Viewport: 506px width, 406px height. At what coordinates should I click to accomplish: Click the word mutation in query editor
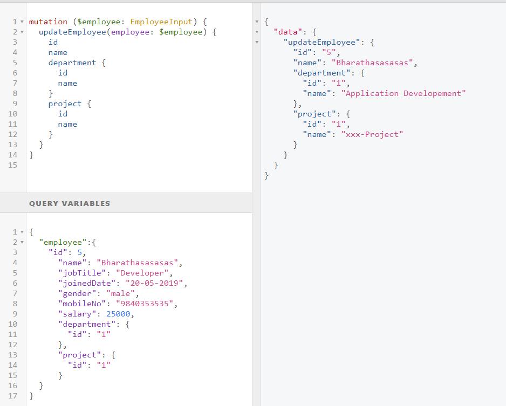[x=48, y=22]
